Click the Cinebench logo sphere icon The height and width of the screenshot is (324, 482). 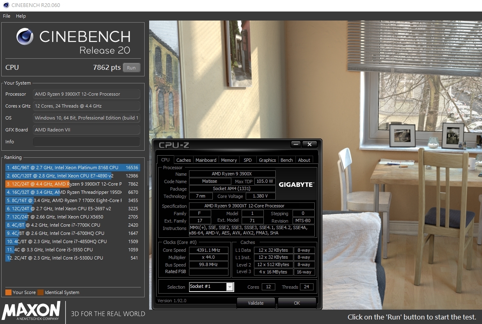[x=25, y=37]
